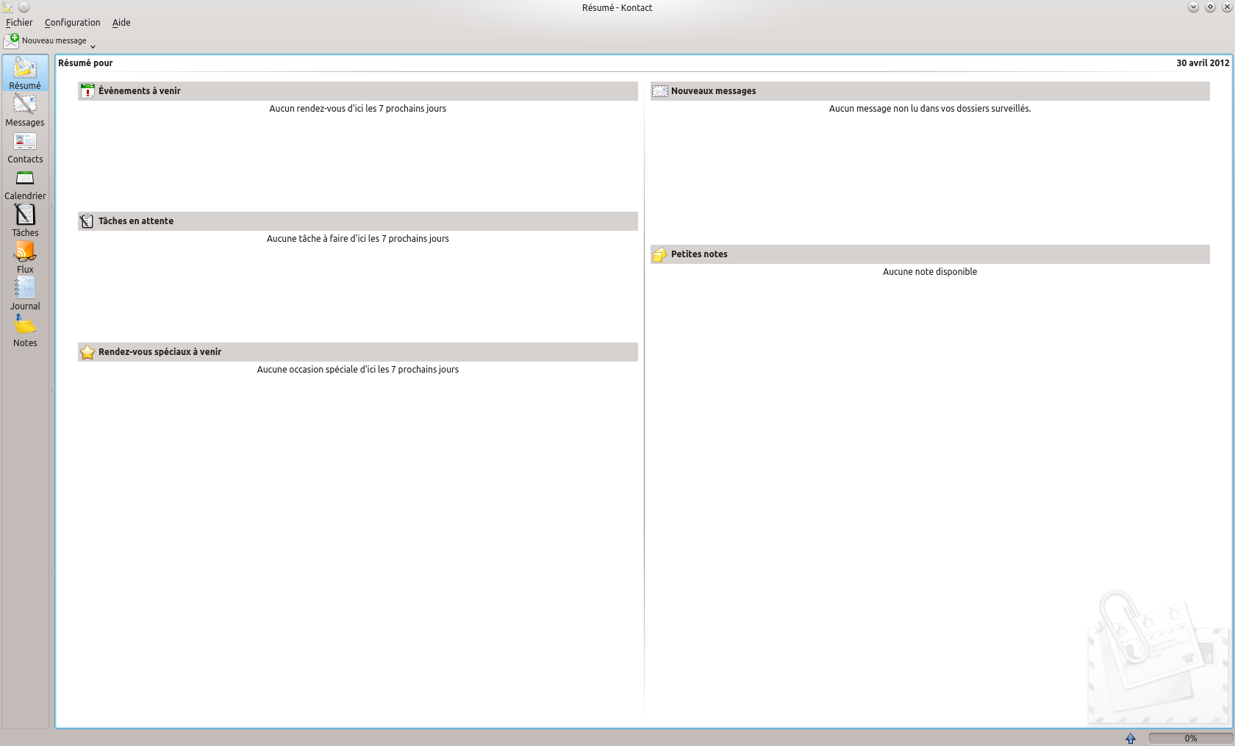The width and height of the screenshot is (1235, 746).
Task: Click the blue upload arrow in status bar
Action: (1131, 738)
